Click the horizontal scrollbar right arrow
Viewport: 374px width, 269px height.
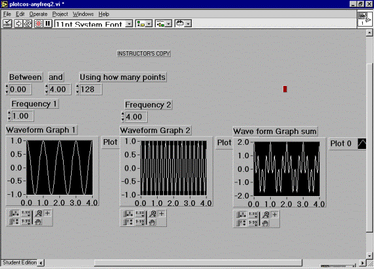point(362,263)
